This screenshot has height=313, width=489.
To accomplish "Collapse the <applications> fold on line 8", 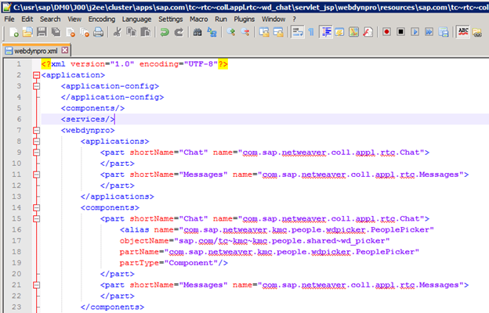I will pyautogui.click(x=37, y=142).
